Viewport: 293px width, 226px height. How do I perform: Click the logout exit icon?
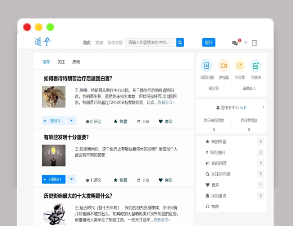(255, 43)
